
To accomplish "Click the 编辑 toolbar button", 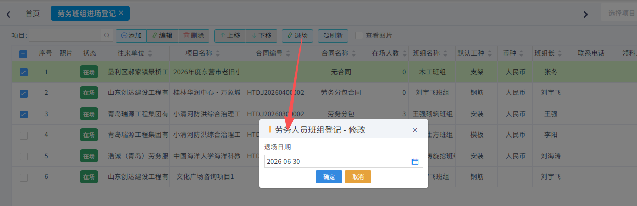I will [x=162, y=36].
